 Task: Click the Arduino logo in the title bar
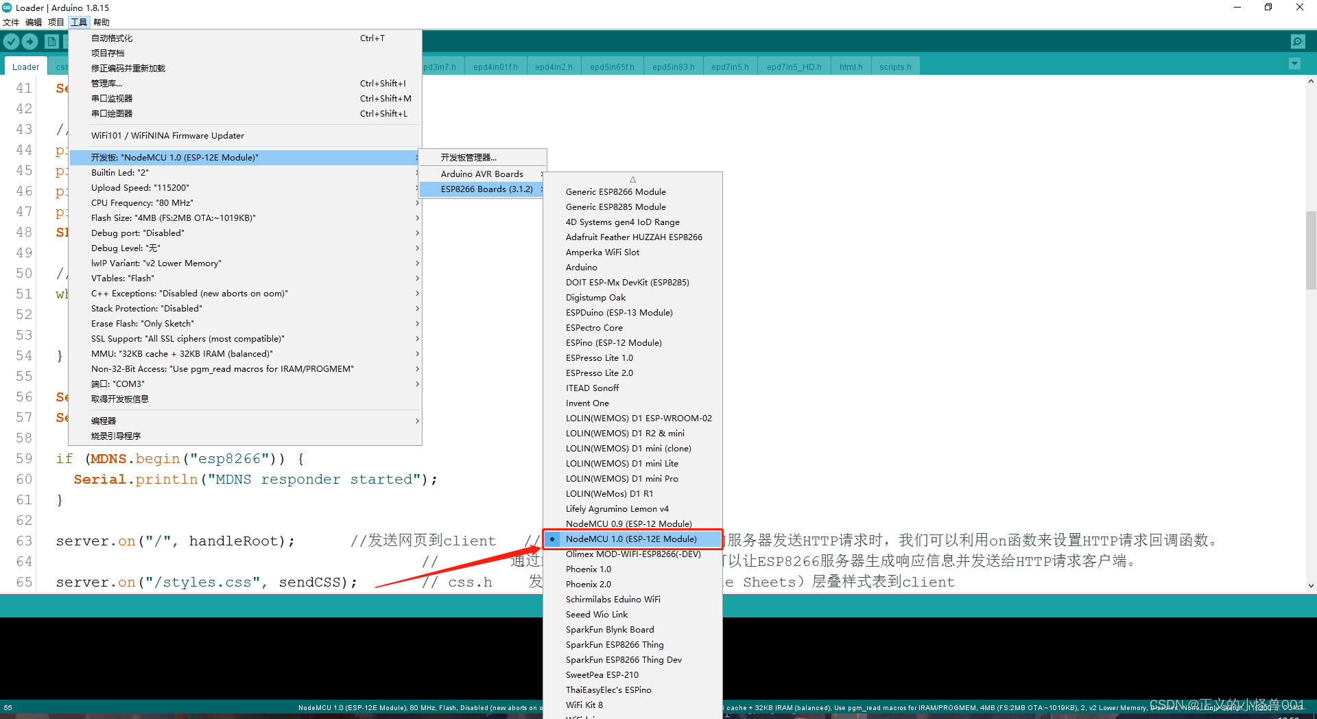7,8
